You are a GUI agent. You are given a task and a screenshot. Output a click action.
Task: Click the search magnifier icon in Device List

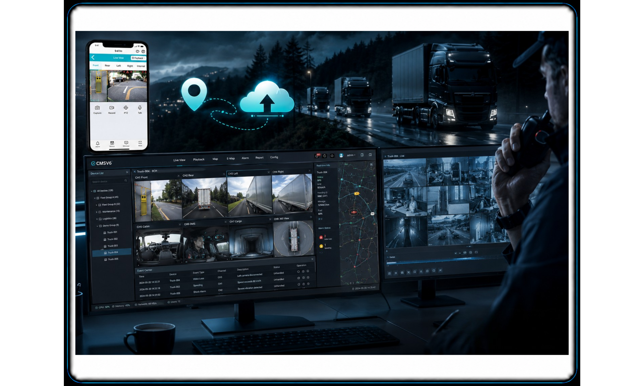[x=126, y=180]
